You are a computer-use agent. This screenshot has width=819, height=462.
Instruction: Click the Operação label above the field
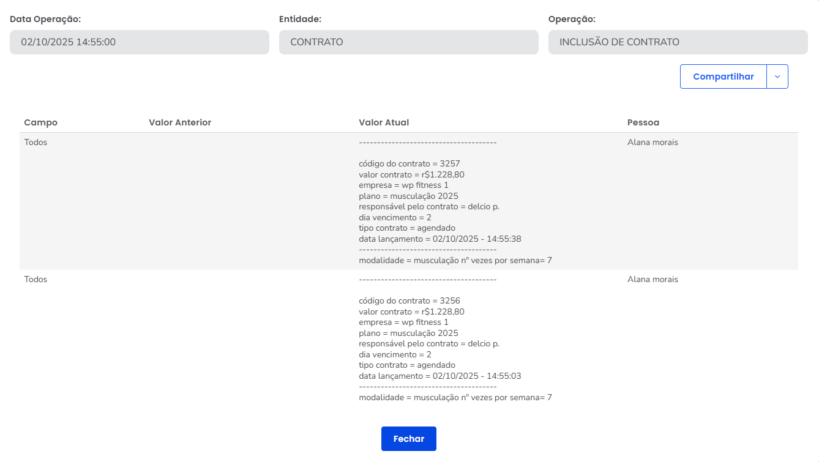tap(572, 19)
